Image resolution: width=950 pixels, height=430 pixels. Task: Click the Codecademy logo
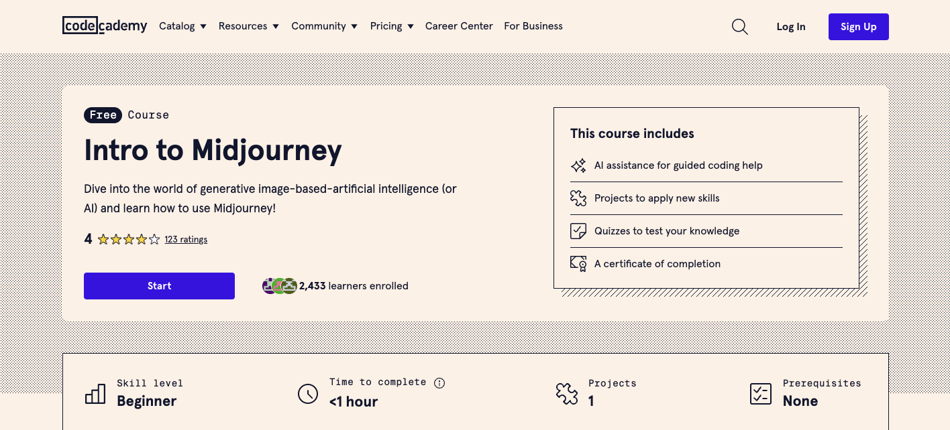pyautogui.click(x=104, y=25)
